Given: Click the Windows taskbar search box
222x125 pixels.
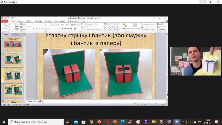Looking at the screenshot, I should click(x=36, y=122).
